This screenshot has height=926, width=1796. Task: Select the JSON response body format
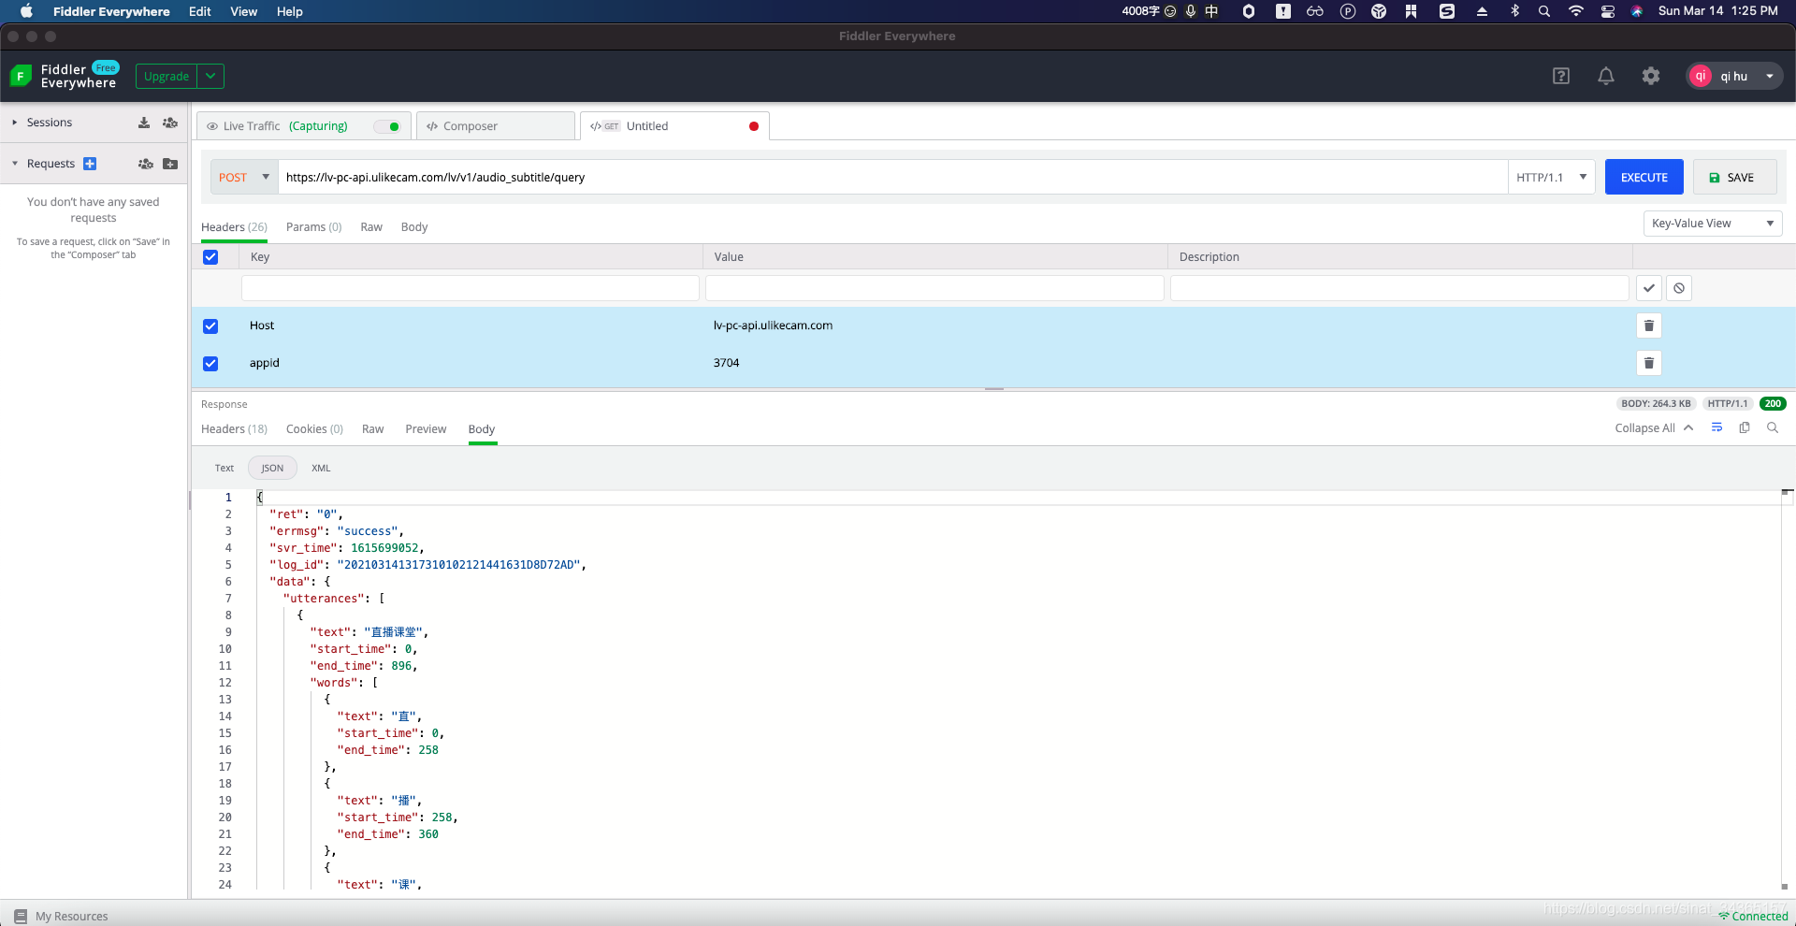[x=272, y=468]
